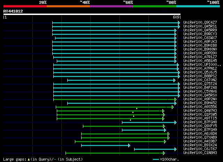223x162 pixels.
Task: Click green arrowhead ending the Q9XFY5 alignment
Action: click(x=164, y=126)
